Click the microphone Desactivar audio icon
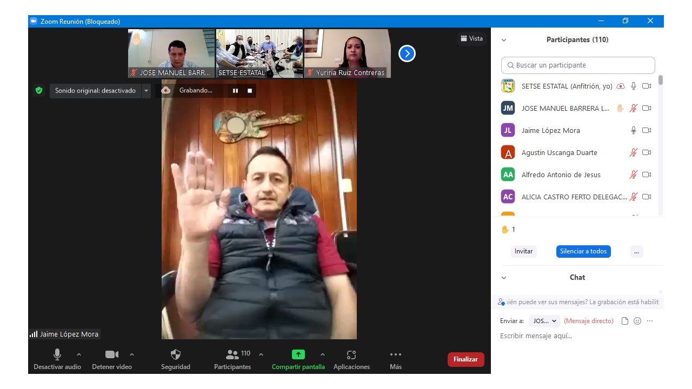 click(x=57, y=354)
